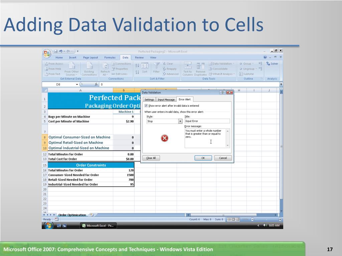The image size is (342, 256).
Task: Click Edit Links in Connections group
Action: coord(120,74)
